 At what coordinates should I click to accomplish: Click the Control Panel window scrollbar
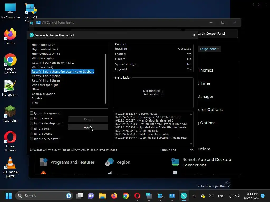click(239, 100)
